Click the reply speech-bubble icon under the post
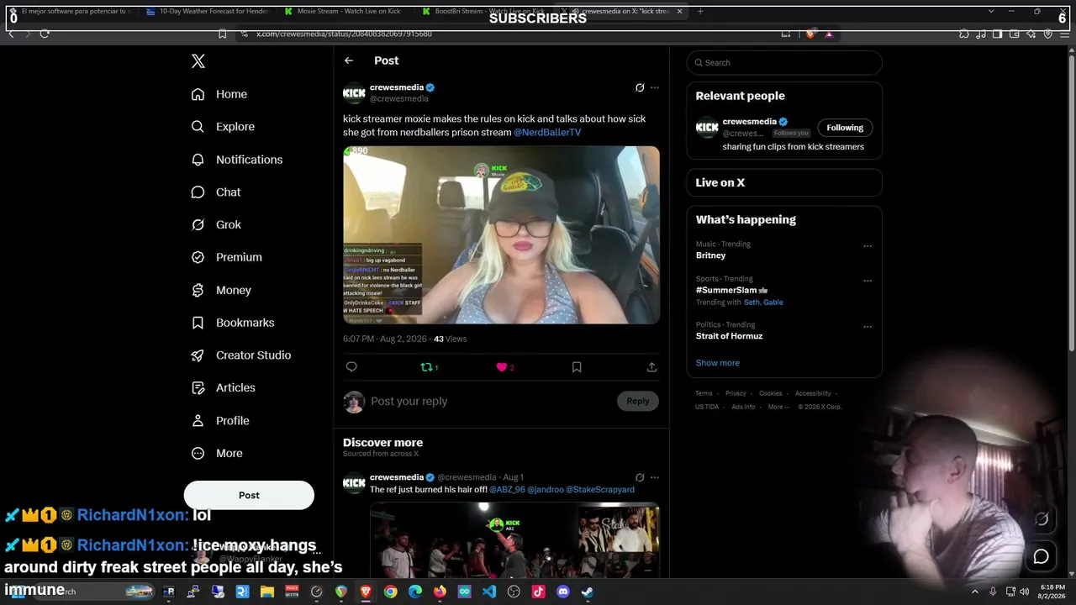This screenshot has width=1076, height=605. (351, 367)
